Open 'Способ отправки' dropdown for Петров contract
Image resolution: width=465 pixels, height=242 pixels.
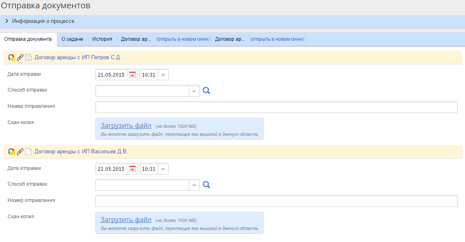(194, 91)
